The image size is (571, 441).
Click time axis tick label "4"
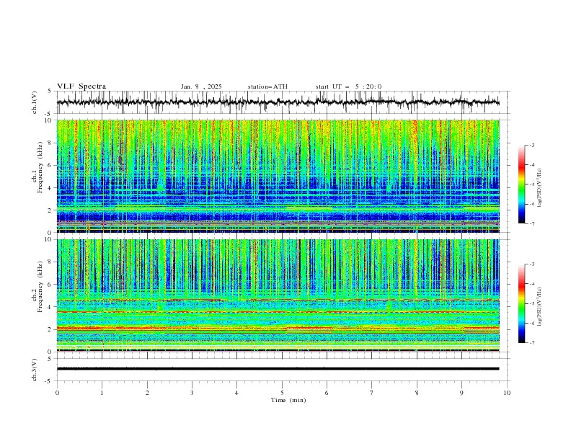click(236, 393)
